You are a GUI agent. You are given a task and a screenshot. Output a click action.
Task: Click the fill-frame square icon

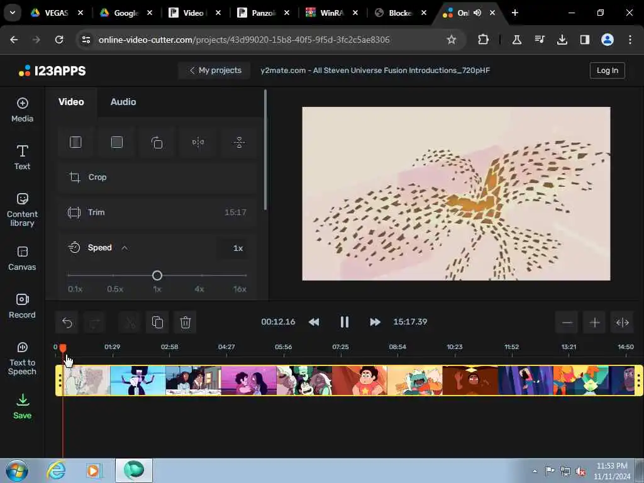pyautogui.click(x=116, y=143)
